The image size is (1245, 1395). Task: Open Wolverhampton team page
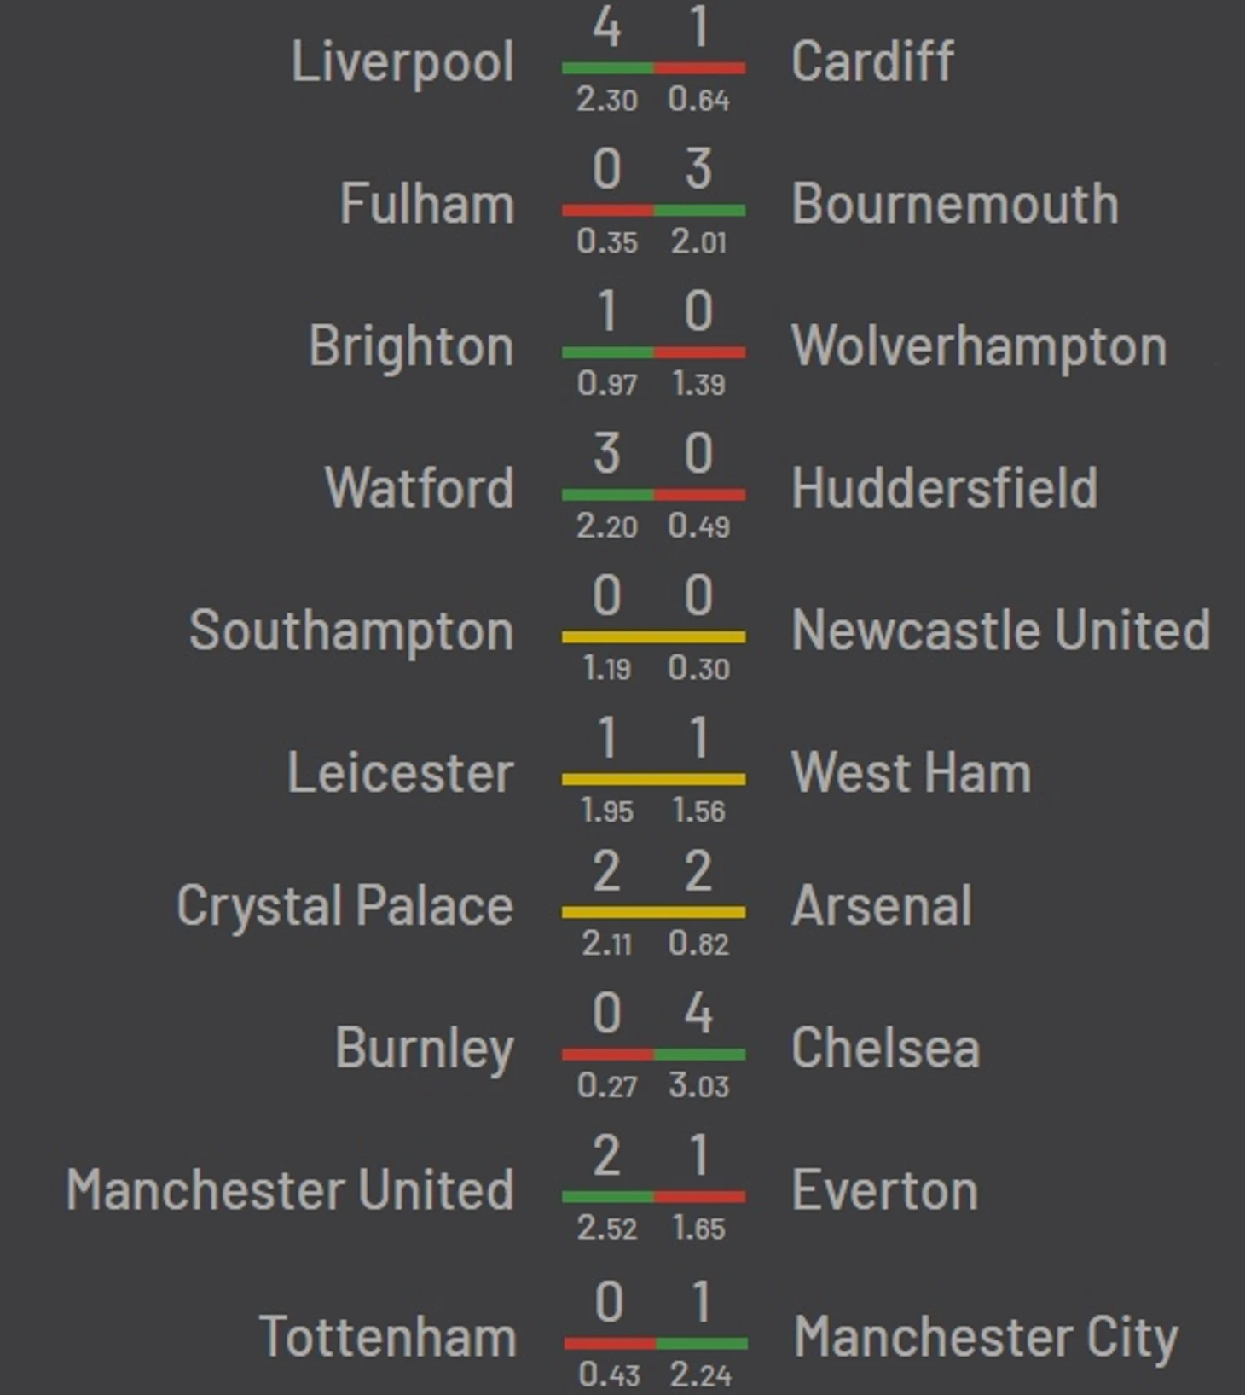(979, 347)
